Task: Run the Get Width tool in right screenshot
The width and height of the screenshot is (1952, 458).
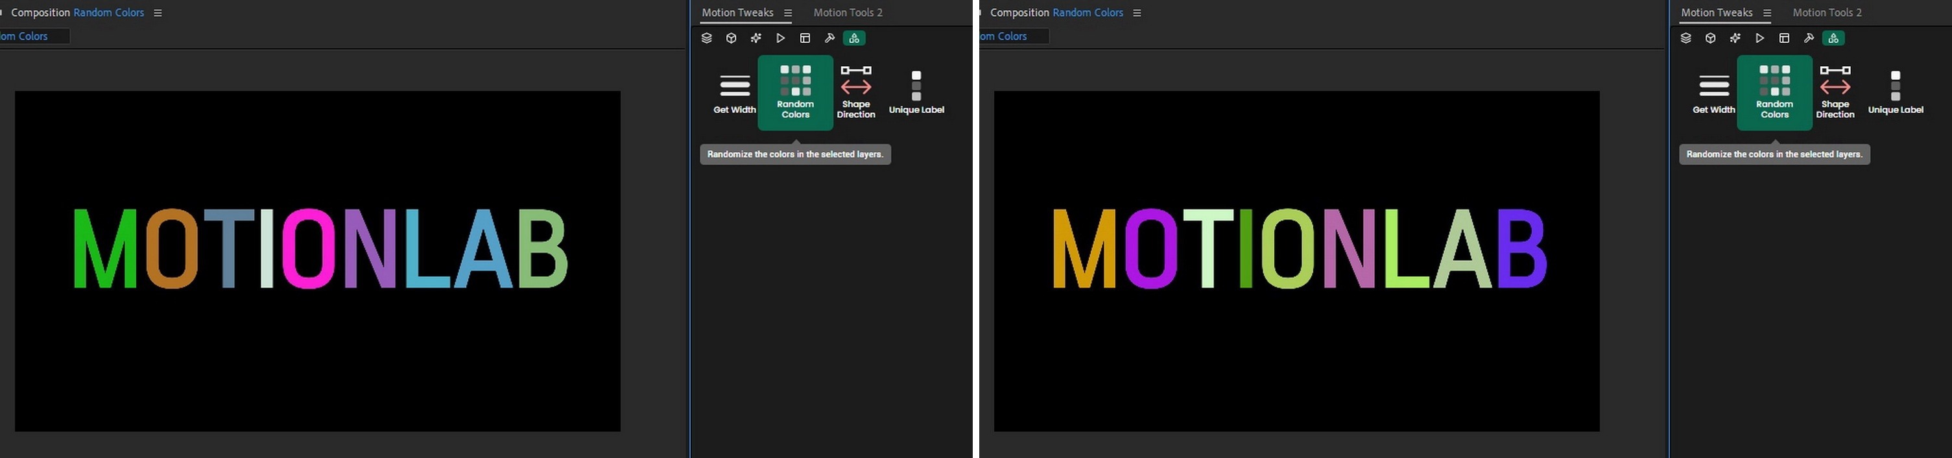Action: coord(1713,93)
